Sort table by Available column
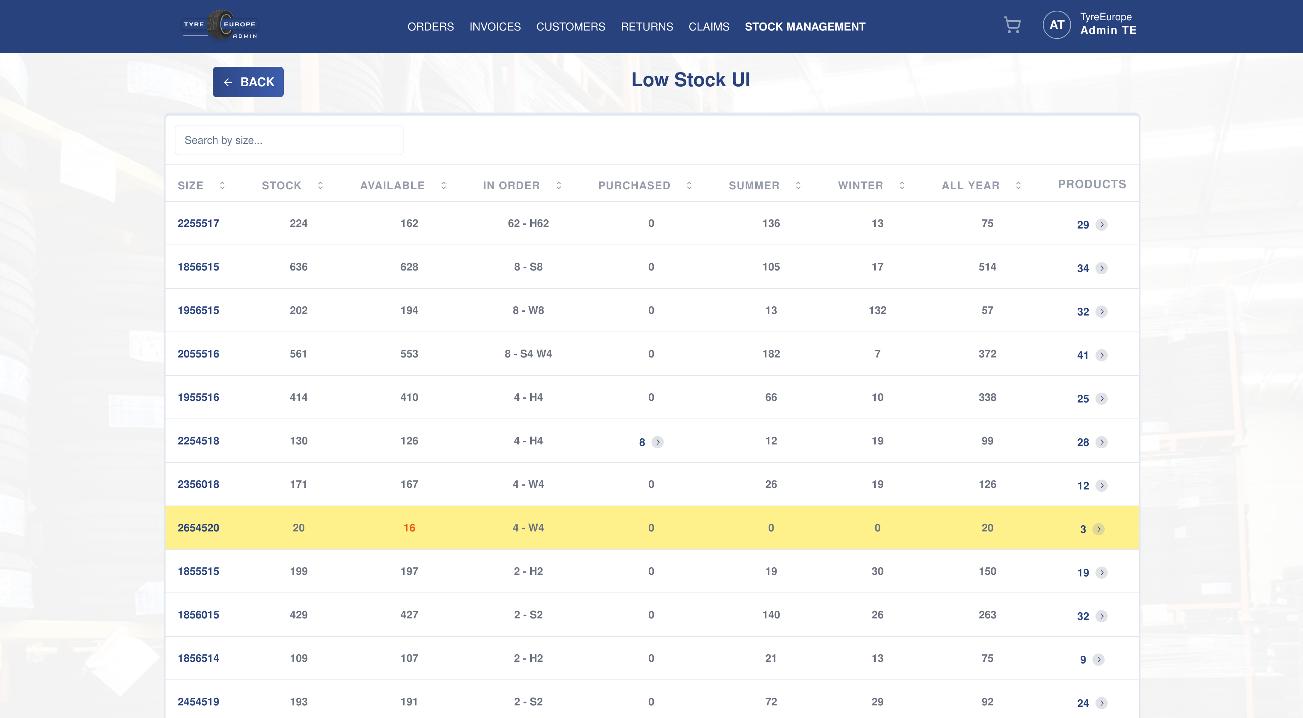Image resolution: width=1303 pixels, height=718 pixels. pos(444,186)
